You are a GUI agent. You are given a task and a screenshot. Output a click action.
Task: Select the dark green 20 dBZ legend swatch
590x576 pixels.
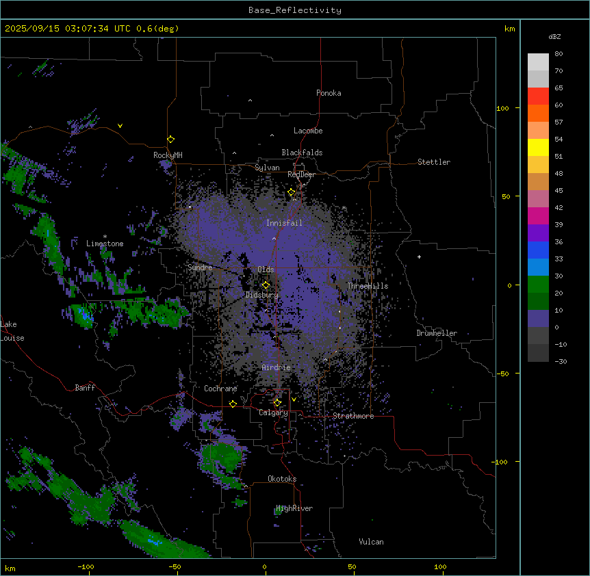[538, 301]
